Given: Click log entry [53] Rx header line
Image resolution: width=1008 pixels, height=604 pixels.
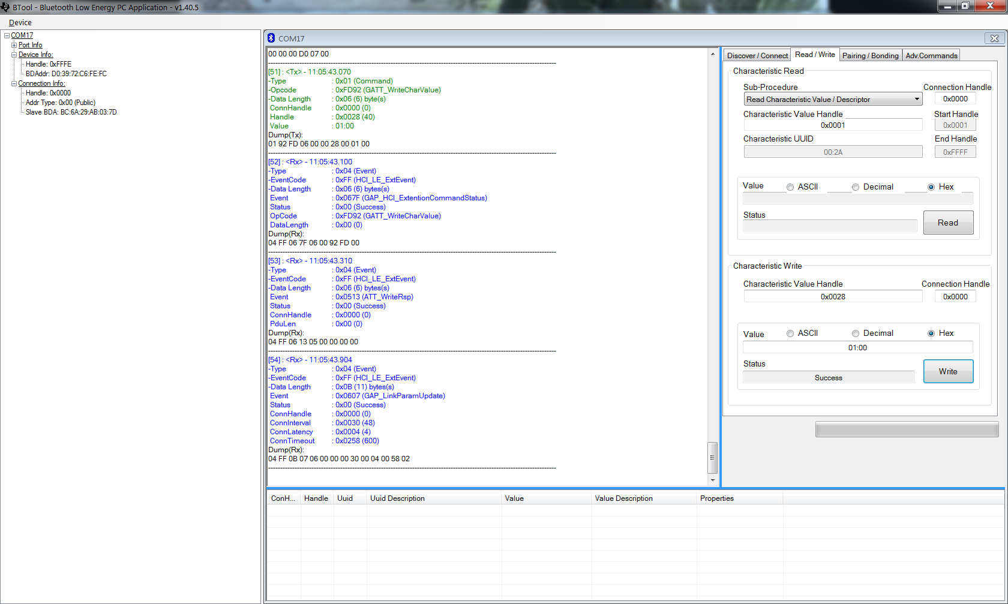Looking at the screenshot, I should (310, 261).
